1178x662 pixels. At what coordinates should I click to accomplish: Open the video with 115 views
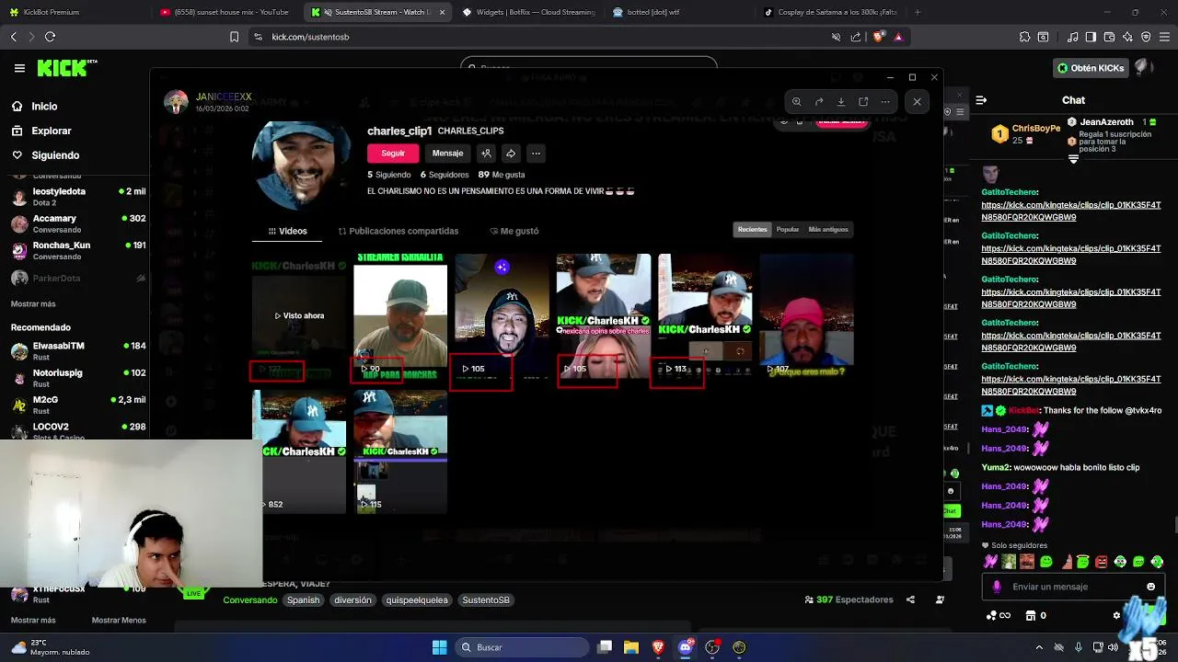coord(400,451)
